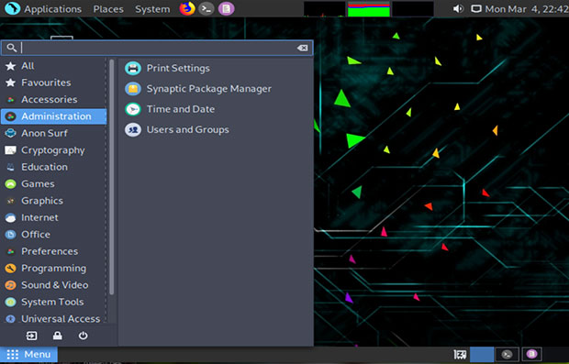Open the purple text editor launcher in the top panel
The width and height of the screenshot is (569, 364).
pos(226,8)
